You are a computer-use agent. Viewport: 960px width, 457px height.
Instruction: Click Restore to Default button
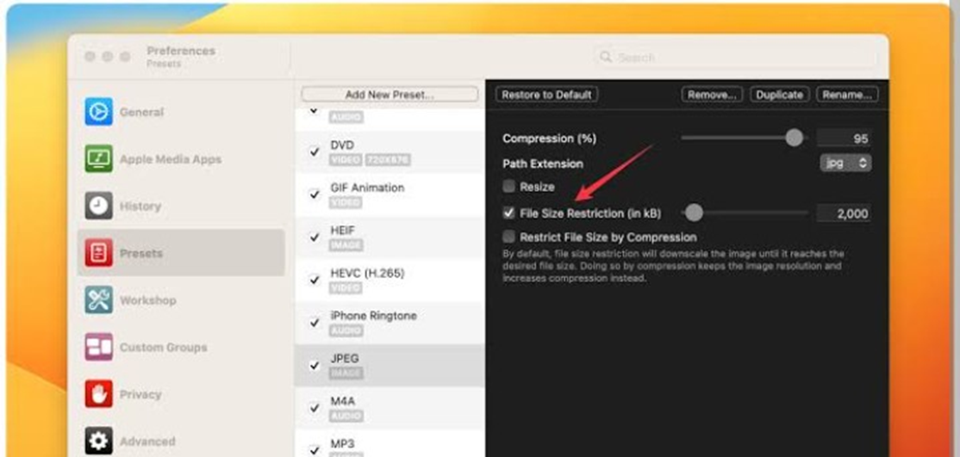546,95
